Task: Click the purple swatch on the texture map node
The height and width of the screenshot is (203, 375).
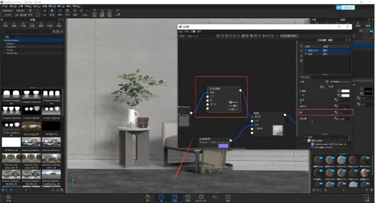Action: coord(223,146)
